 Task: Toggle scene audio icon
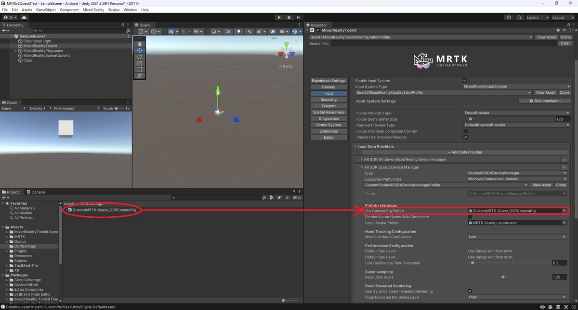coord(249,32)
